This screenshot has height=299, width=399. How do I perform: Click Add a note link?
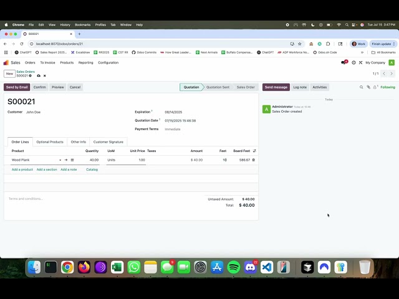coord(69,169)
